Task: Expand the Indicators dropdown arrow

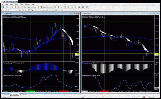Action: tap(81, 7)
